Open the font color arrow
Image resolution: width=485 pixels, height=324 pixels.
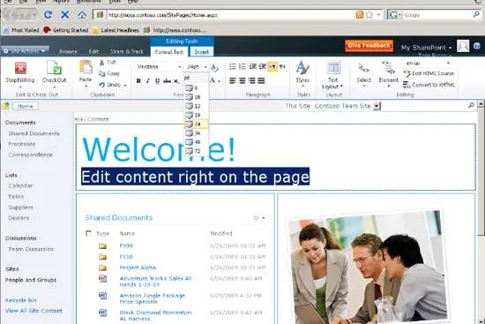point(219,81)
